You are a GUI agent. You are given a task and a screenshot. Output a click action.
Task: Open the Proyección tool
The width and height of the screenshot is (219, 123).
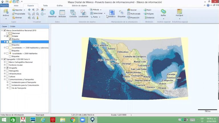[x=133, y=18]
